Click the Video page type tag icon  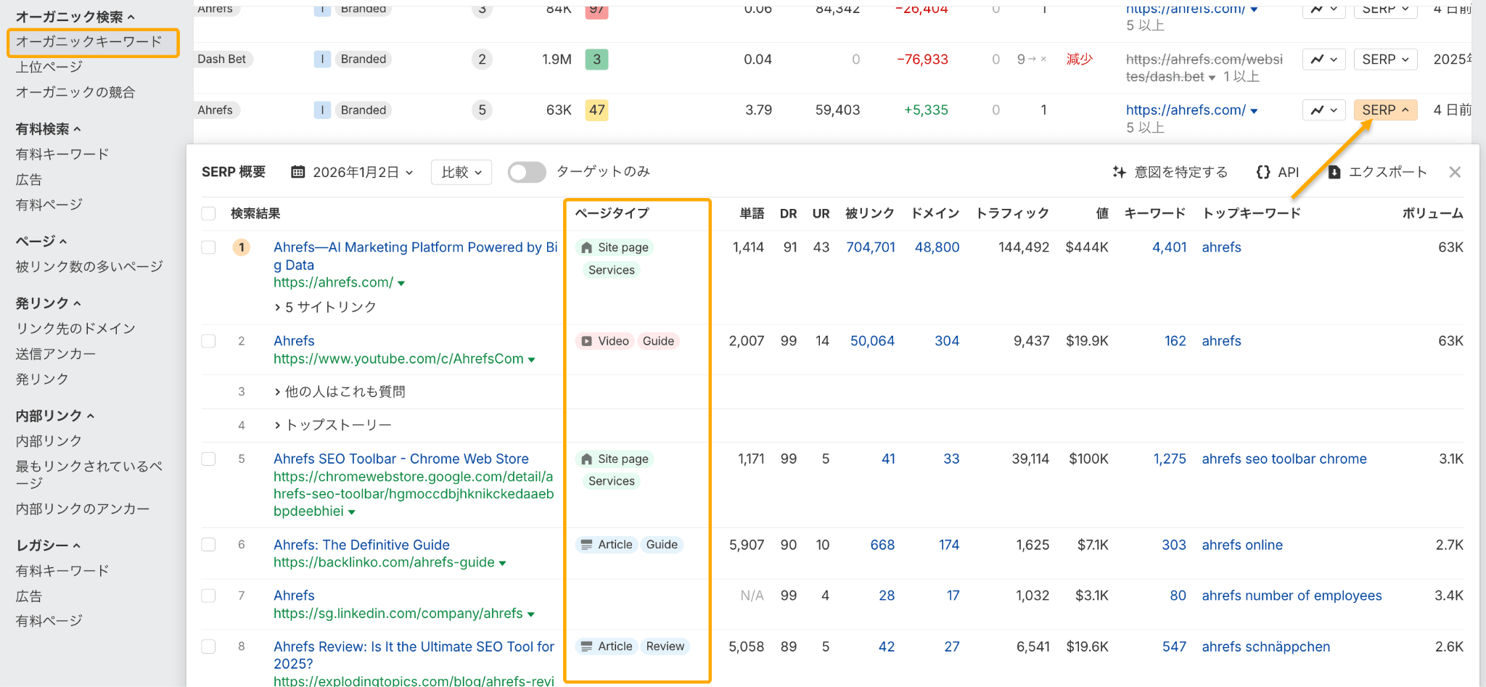point(587,341)
